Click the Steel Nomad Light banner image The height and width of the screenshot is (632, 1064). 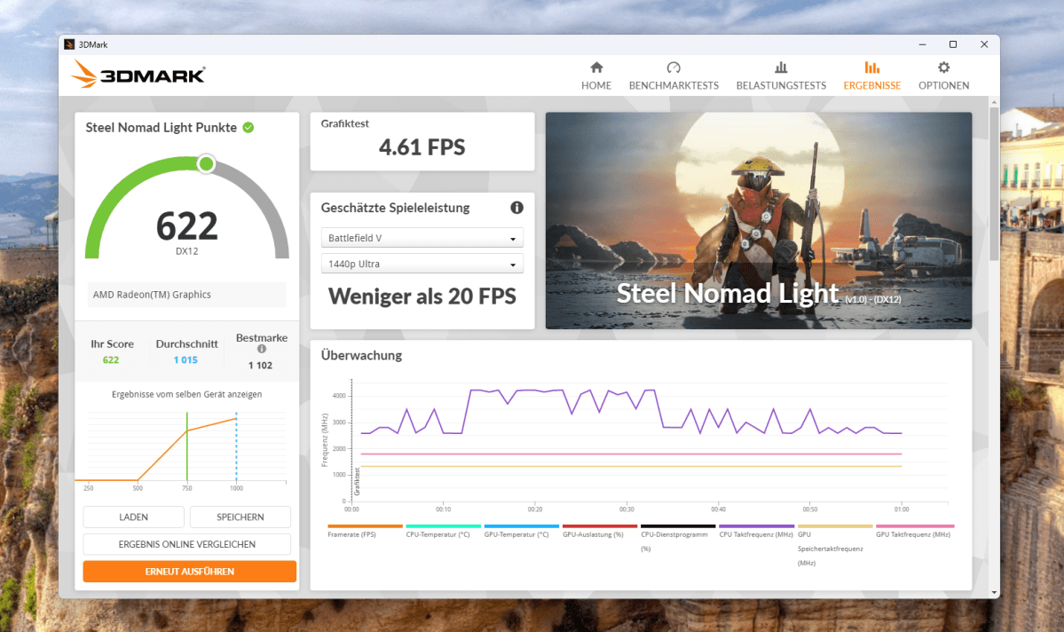coord(759,221)
